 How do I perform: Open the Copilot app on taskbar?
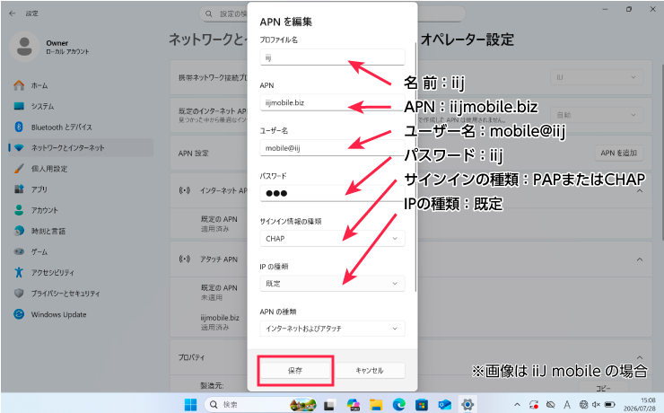pyautogui.click(x=353, y=405)
